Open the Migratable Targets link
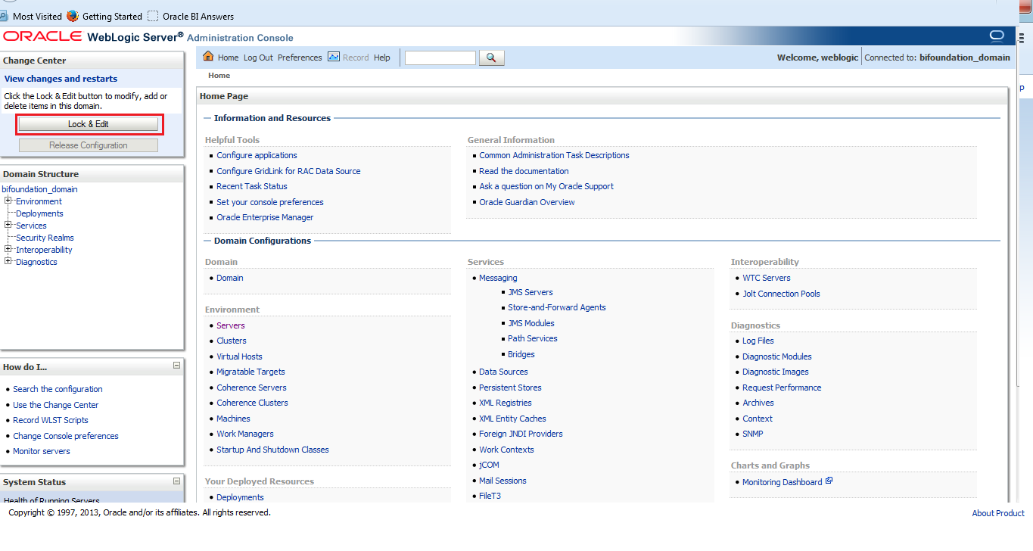The width and height of the screenshot is (1033, 551). (x=250, y=372)
